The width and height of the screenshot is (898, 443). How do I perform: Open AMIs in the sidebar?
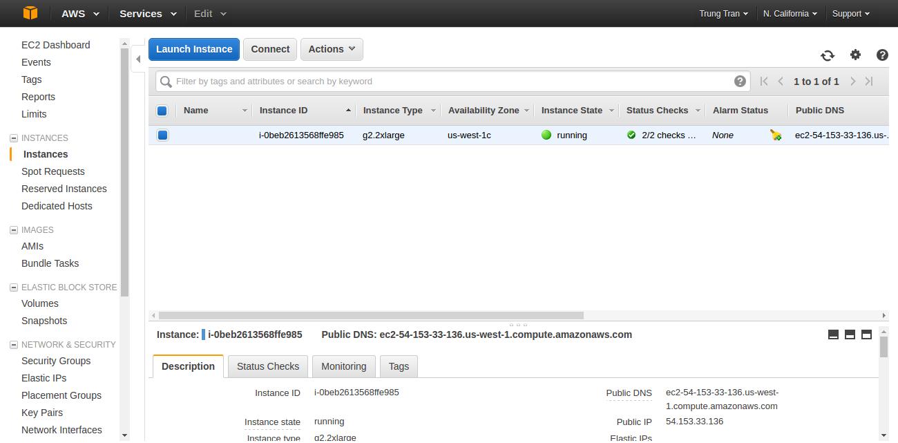32,246
